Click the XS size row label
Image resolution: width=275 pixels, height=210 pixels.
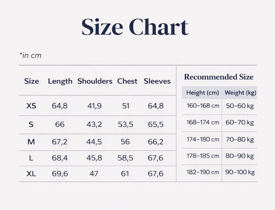tap(31, 106)
